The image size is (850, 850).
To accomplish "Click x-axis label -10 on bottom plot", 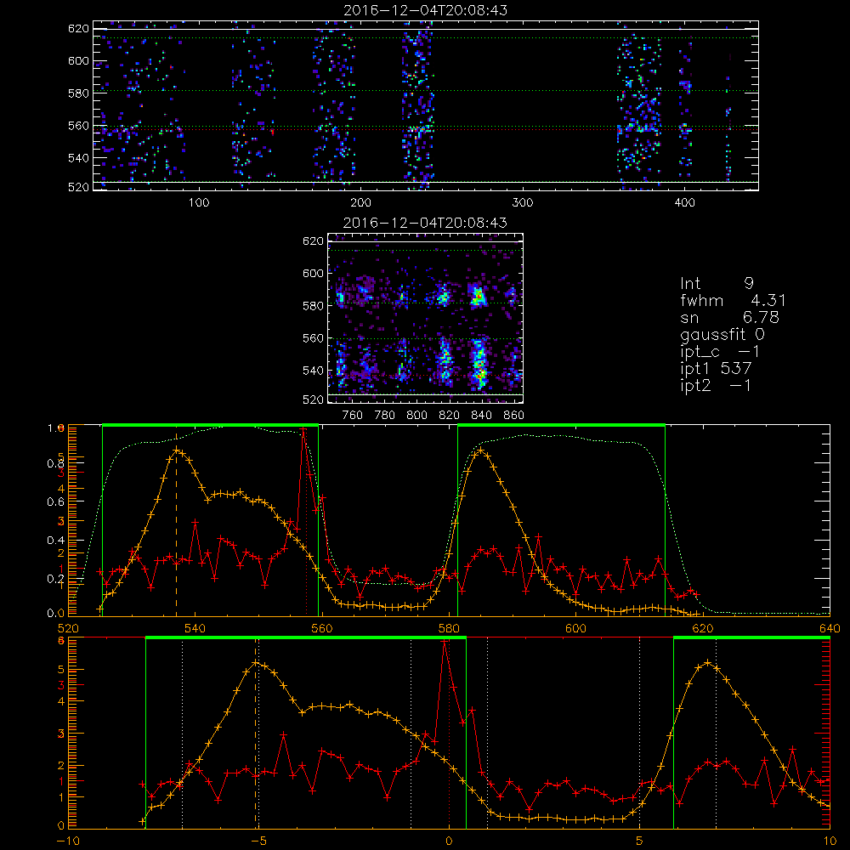I will click(x=68, y=841).
